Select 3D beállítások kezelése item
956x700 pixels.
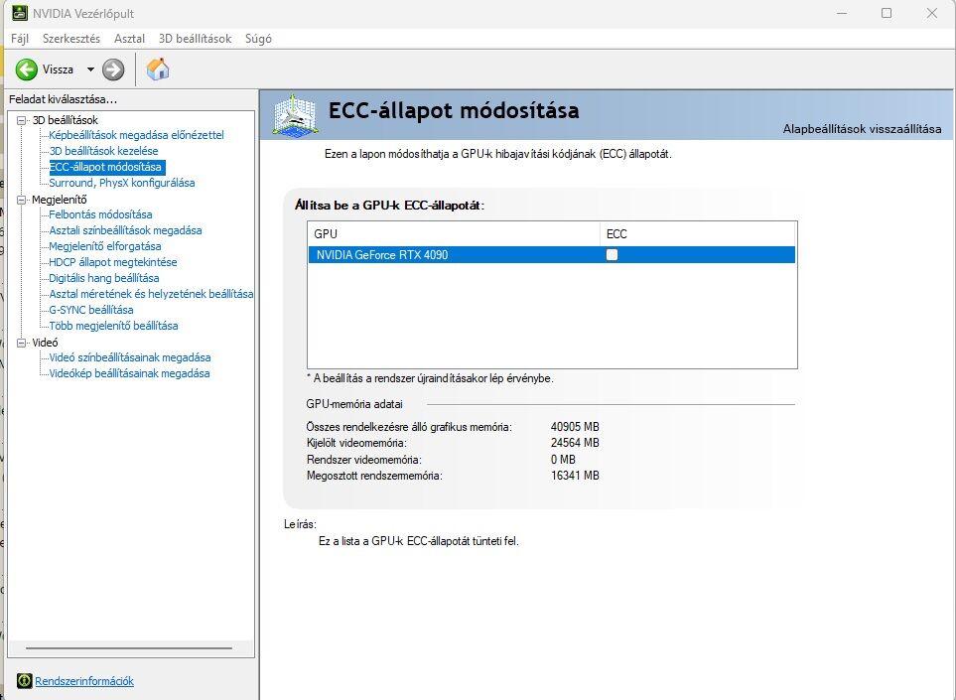[103, 151]
